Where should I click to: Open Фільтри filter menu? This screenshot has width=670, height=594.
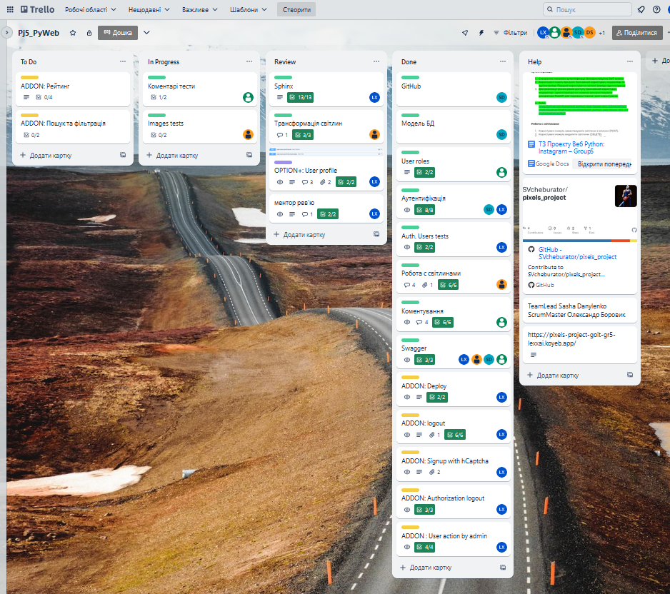510,32
